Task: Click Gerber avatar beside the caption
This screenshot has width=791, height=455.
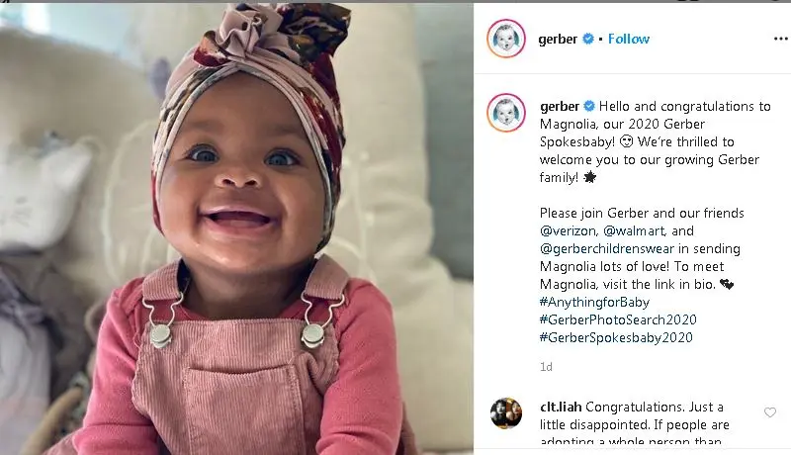Action: click(506, 112)
